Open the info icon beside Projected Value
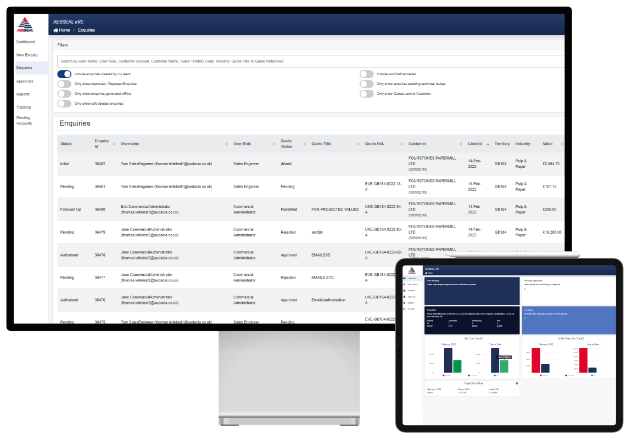 [x=516, y=382]
